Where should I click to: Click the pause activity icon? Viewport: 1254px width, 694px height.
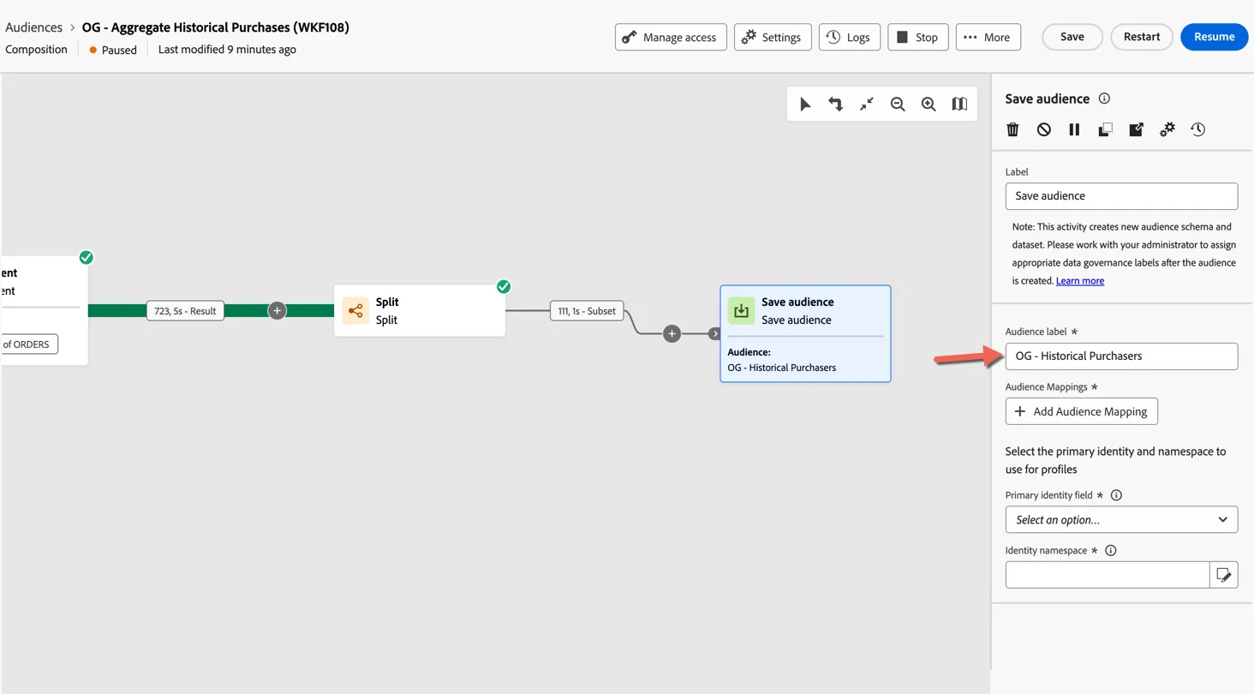tap(1074, 129)
